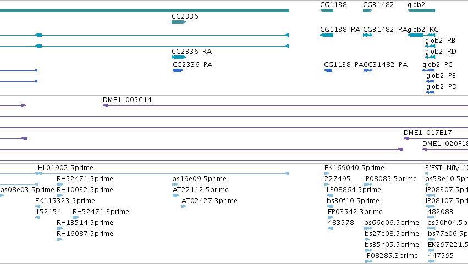Click the LP08864.5prime EST label
The height and width of the screenshot is (264, 468).
[x=354, y=190]
